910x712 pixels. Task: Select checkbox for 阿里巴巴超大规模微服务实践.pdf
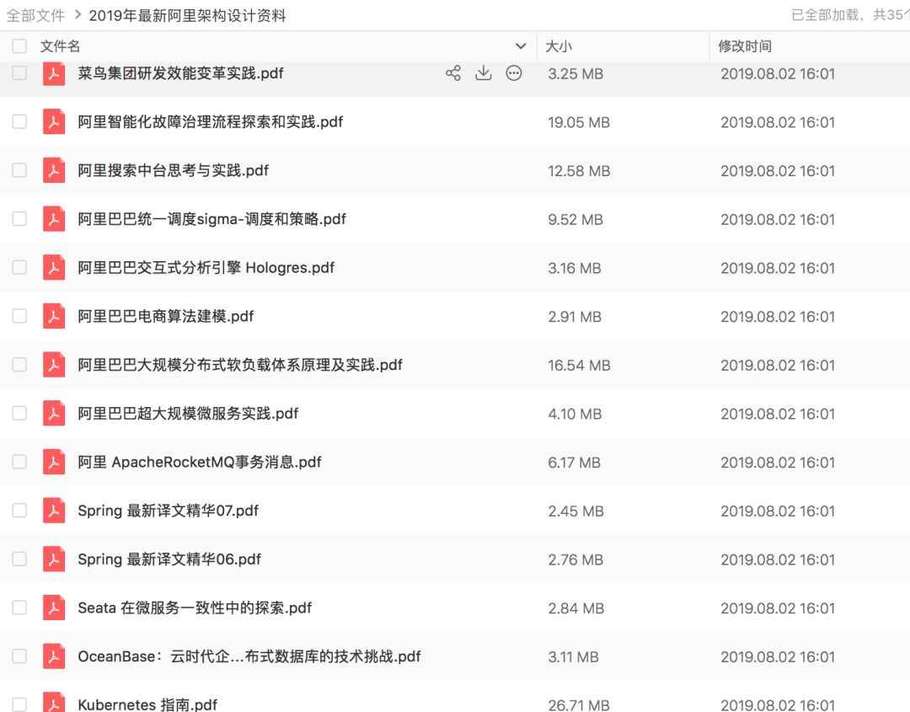(19, 414)
